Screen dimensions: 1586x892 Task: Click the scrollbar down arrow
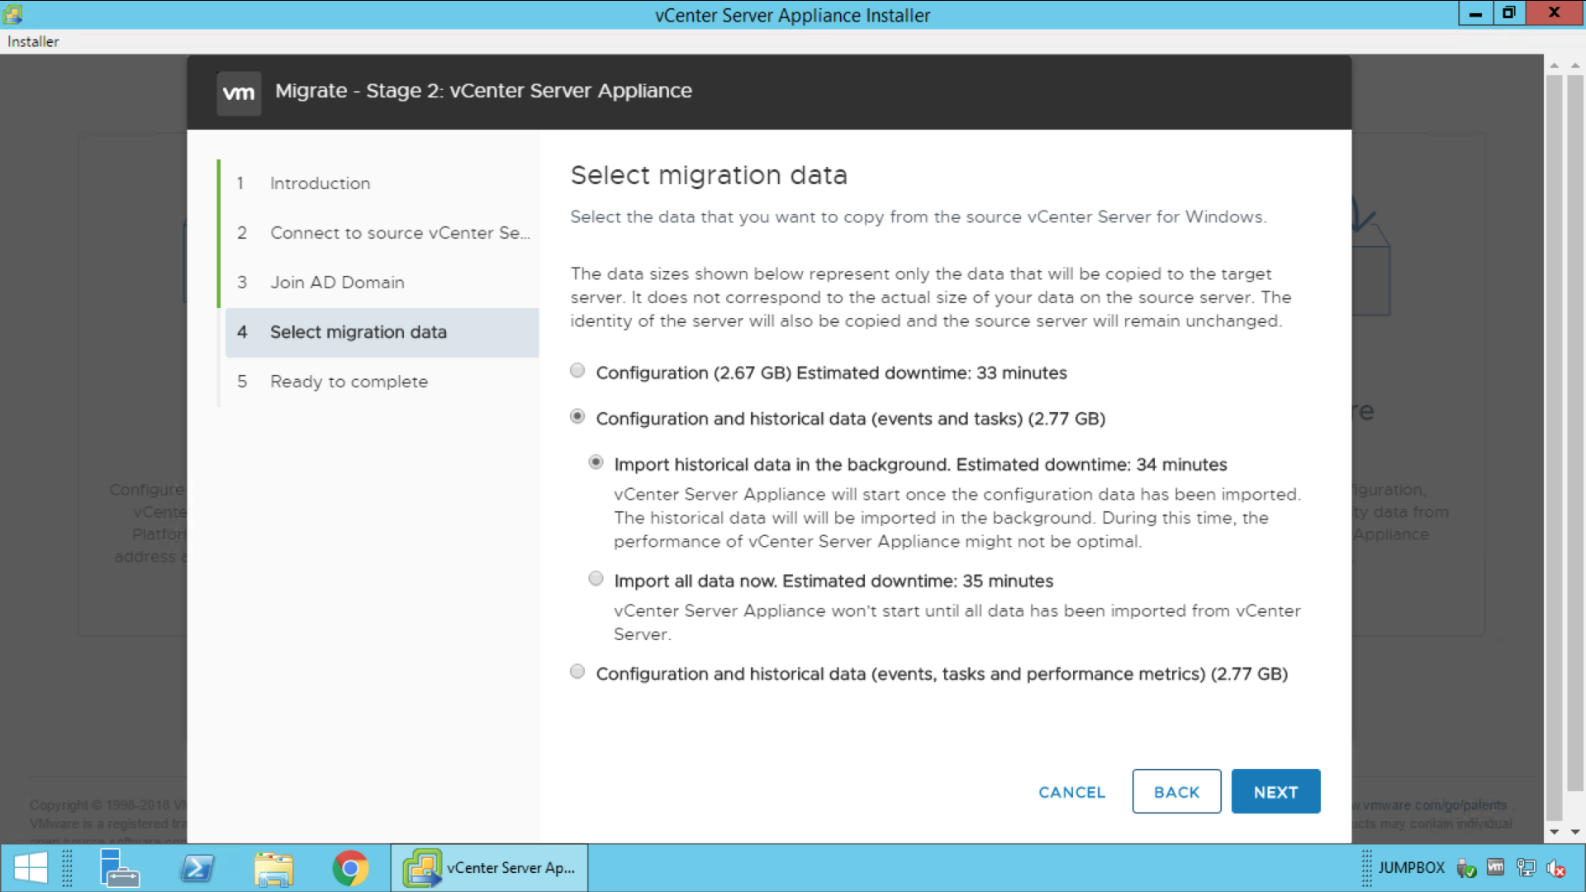tap(1554, 832)
